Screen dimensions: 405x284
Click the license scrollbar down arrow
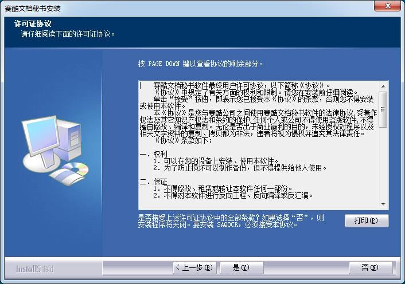coord(383,204)
